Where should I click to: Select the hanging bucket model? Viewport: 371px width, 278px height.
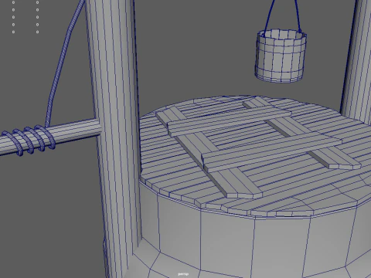click(x=281, y=56)
